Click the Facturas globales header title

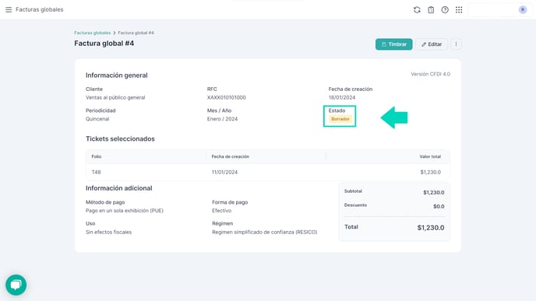point(39,9)
